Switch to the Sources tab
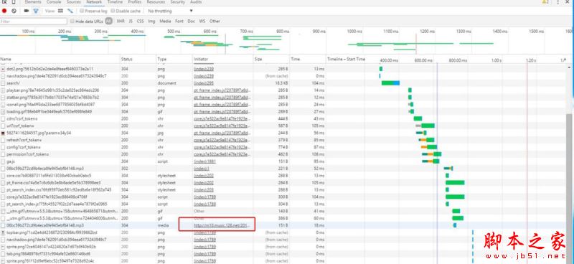Screen dimensions: 574x264 [x=74, y=2]
